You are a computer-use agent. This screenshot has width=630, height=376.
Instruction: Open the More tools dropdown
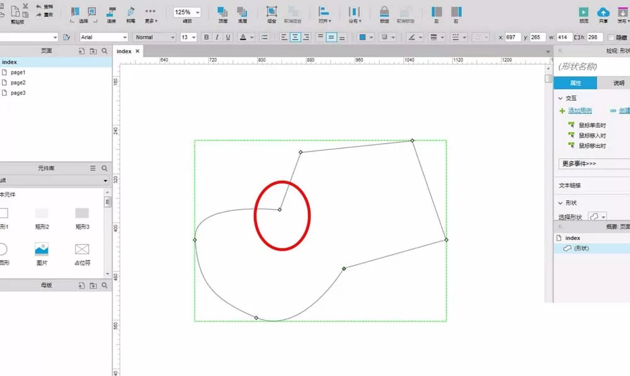click(151, 14)
